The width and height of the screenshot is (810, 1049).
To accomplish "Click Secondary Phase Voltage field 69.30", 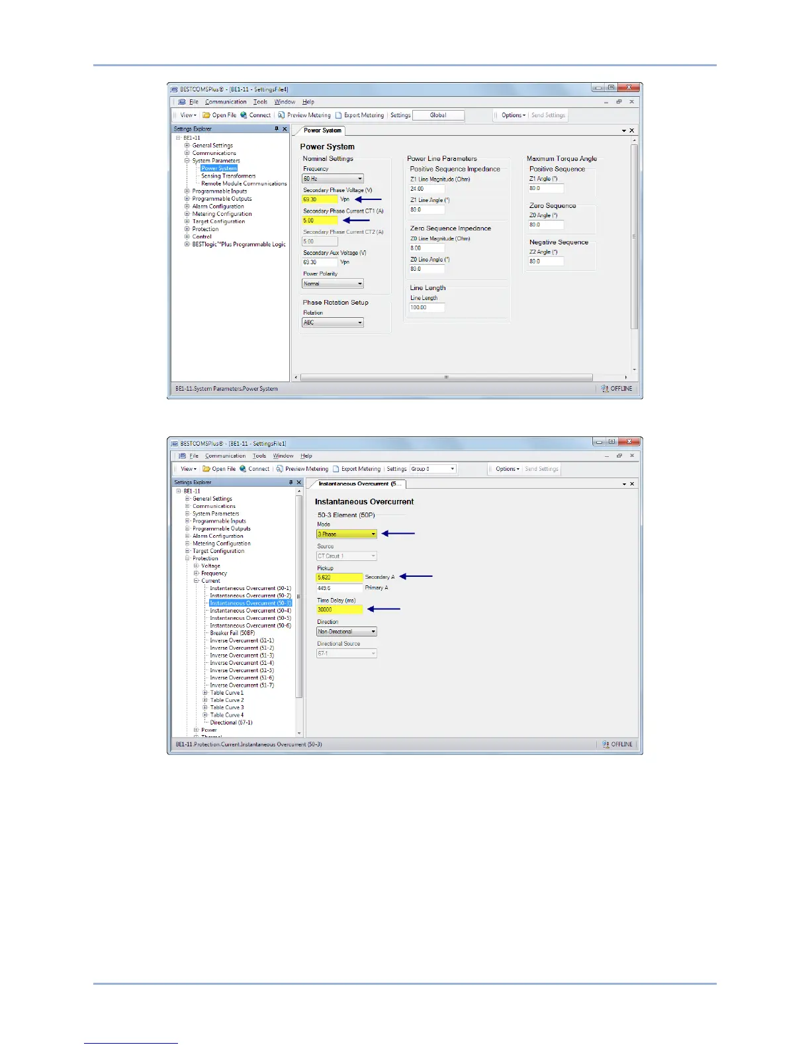I will (320, 199).
